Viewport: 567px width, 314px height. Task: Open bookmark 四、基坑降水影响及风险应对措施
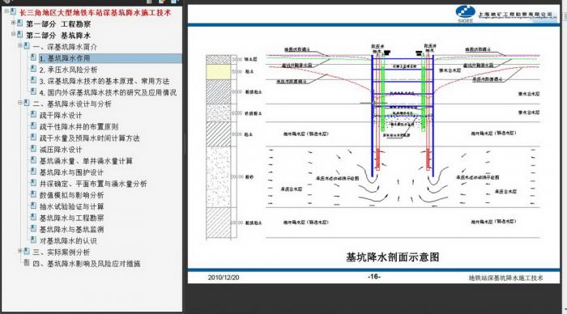click(x=87, y=264)
